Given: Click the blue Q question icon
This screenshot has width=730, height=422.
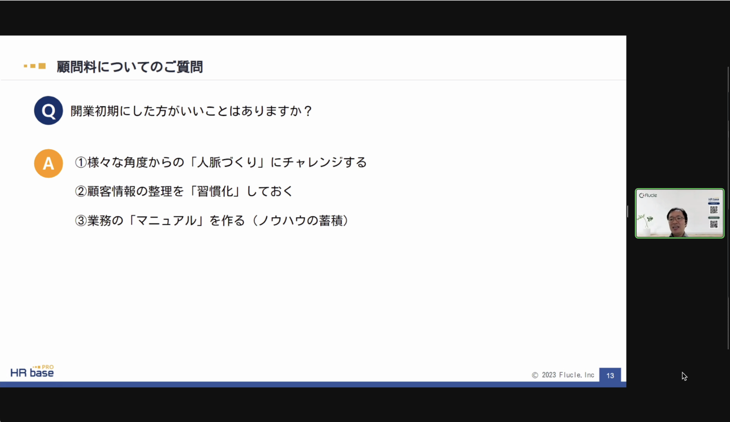Looking at the screenshot, I should [48, 110].
